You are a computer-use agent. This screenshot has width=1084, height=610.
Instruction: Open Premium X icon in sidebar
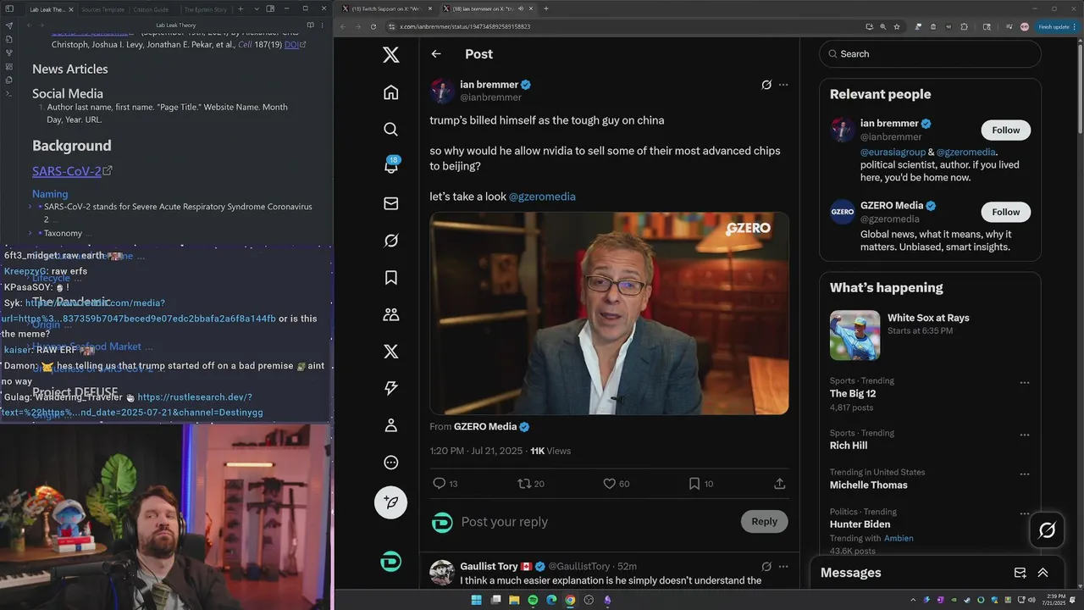(x=390, y=352)
